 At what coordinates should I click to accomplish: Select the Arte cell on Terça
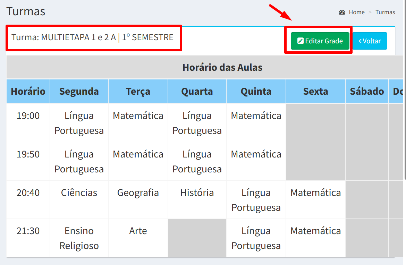[x=138, y=231]
